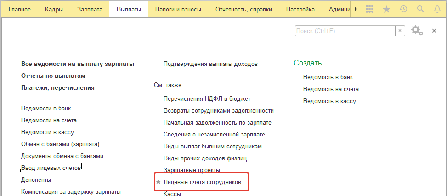Open Все ведомости на выплату зарплаты
The width and height of the screenshot is (447, 196).
click(78, 64)
